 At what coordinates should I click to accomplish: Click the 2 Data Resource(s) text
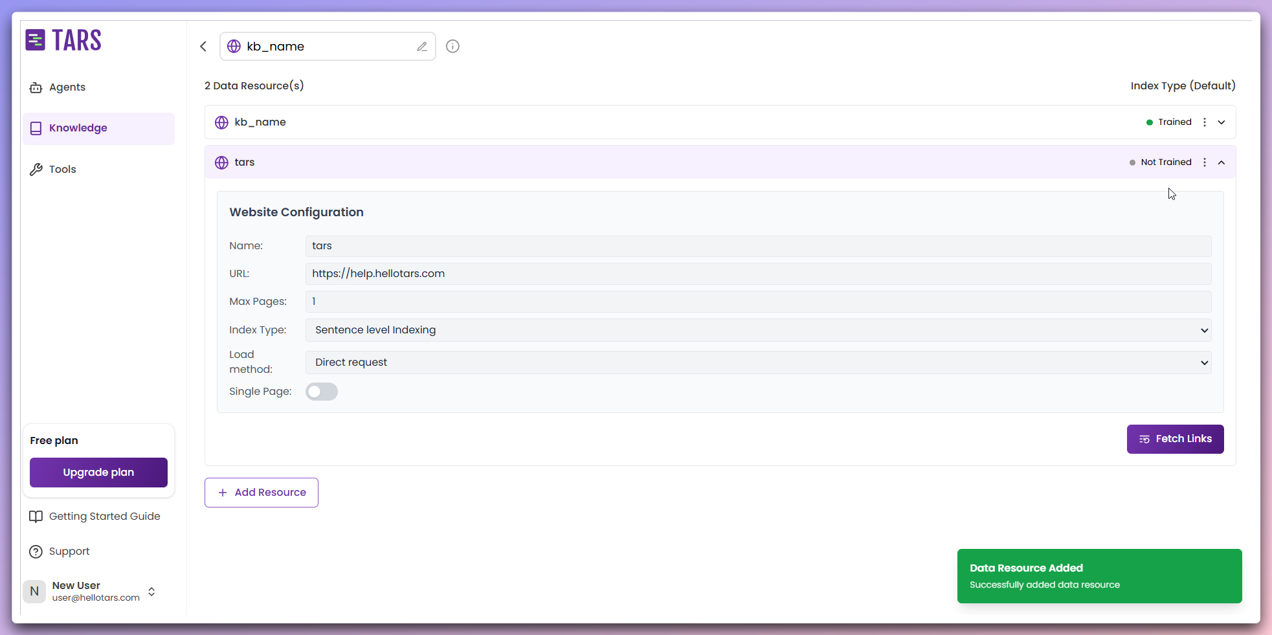point(254,86)
